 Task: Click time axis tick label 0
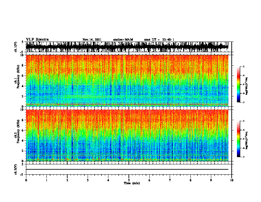coord(26,180)
